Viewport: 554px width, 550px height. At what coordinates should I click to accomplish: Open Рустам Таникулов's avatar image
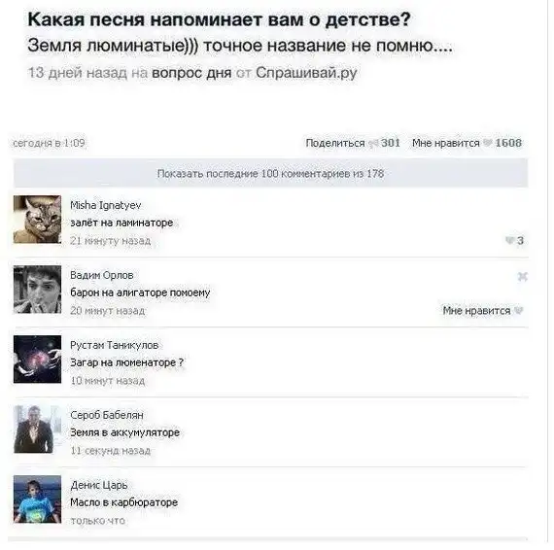point(38,360)
